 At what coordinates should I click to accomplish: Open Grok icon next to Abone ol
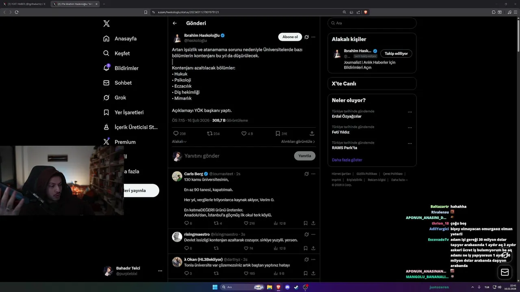(x=307, y=37)
